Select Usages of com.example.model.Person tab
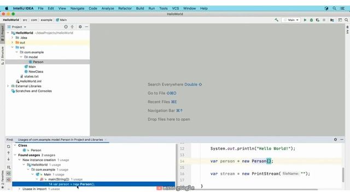Screen dimensions: 350x196 pos(60,139)
